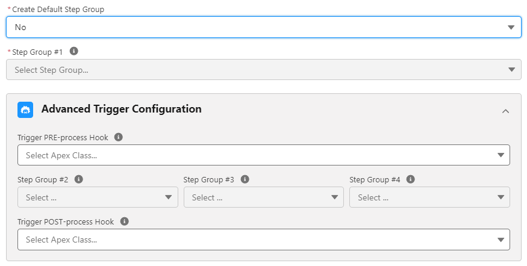Click the Step Group #3 info icon
The image size is (527, 266).
pyautogui.click(x=245, y=179)
